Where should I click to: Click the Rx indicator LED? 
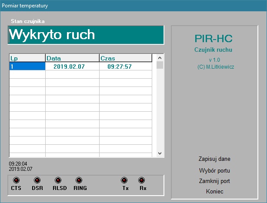141,180
